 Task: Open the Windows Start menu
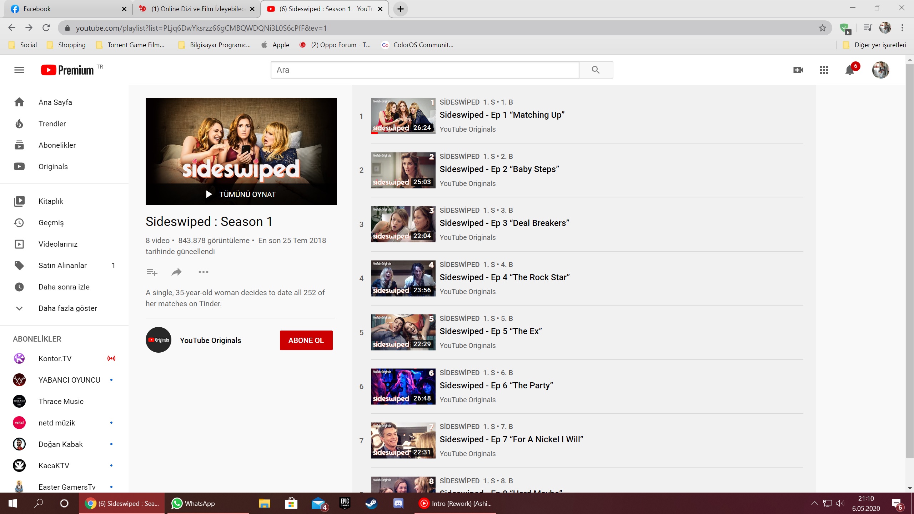tap(13, 503)
